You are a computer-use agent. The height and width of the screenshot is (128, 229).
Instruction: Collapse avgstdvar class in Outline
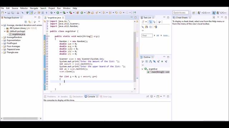(x=142, y=69)
